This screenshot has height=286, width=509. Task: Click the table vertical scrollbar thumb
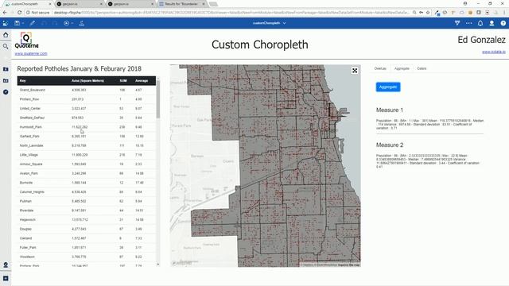pos(158,99)
